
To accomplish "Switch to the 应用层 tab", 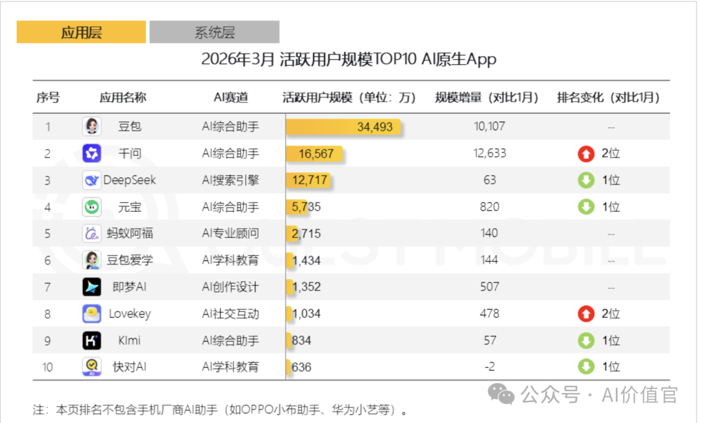I will pyautogui.click(x=81, y=32).
